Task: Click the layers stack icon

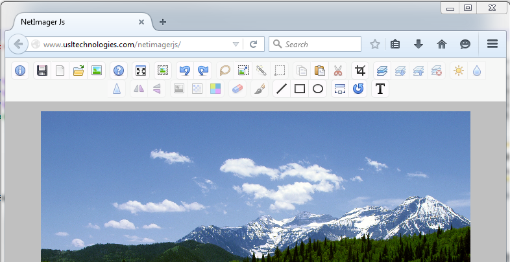Action: (x=382, y=71)
